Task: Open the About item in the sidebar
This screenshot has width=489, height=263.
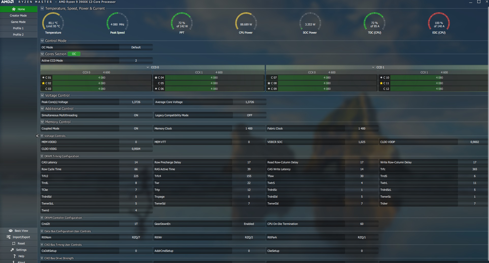Action: click(19, 261)
